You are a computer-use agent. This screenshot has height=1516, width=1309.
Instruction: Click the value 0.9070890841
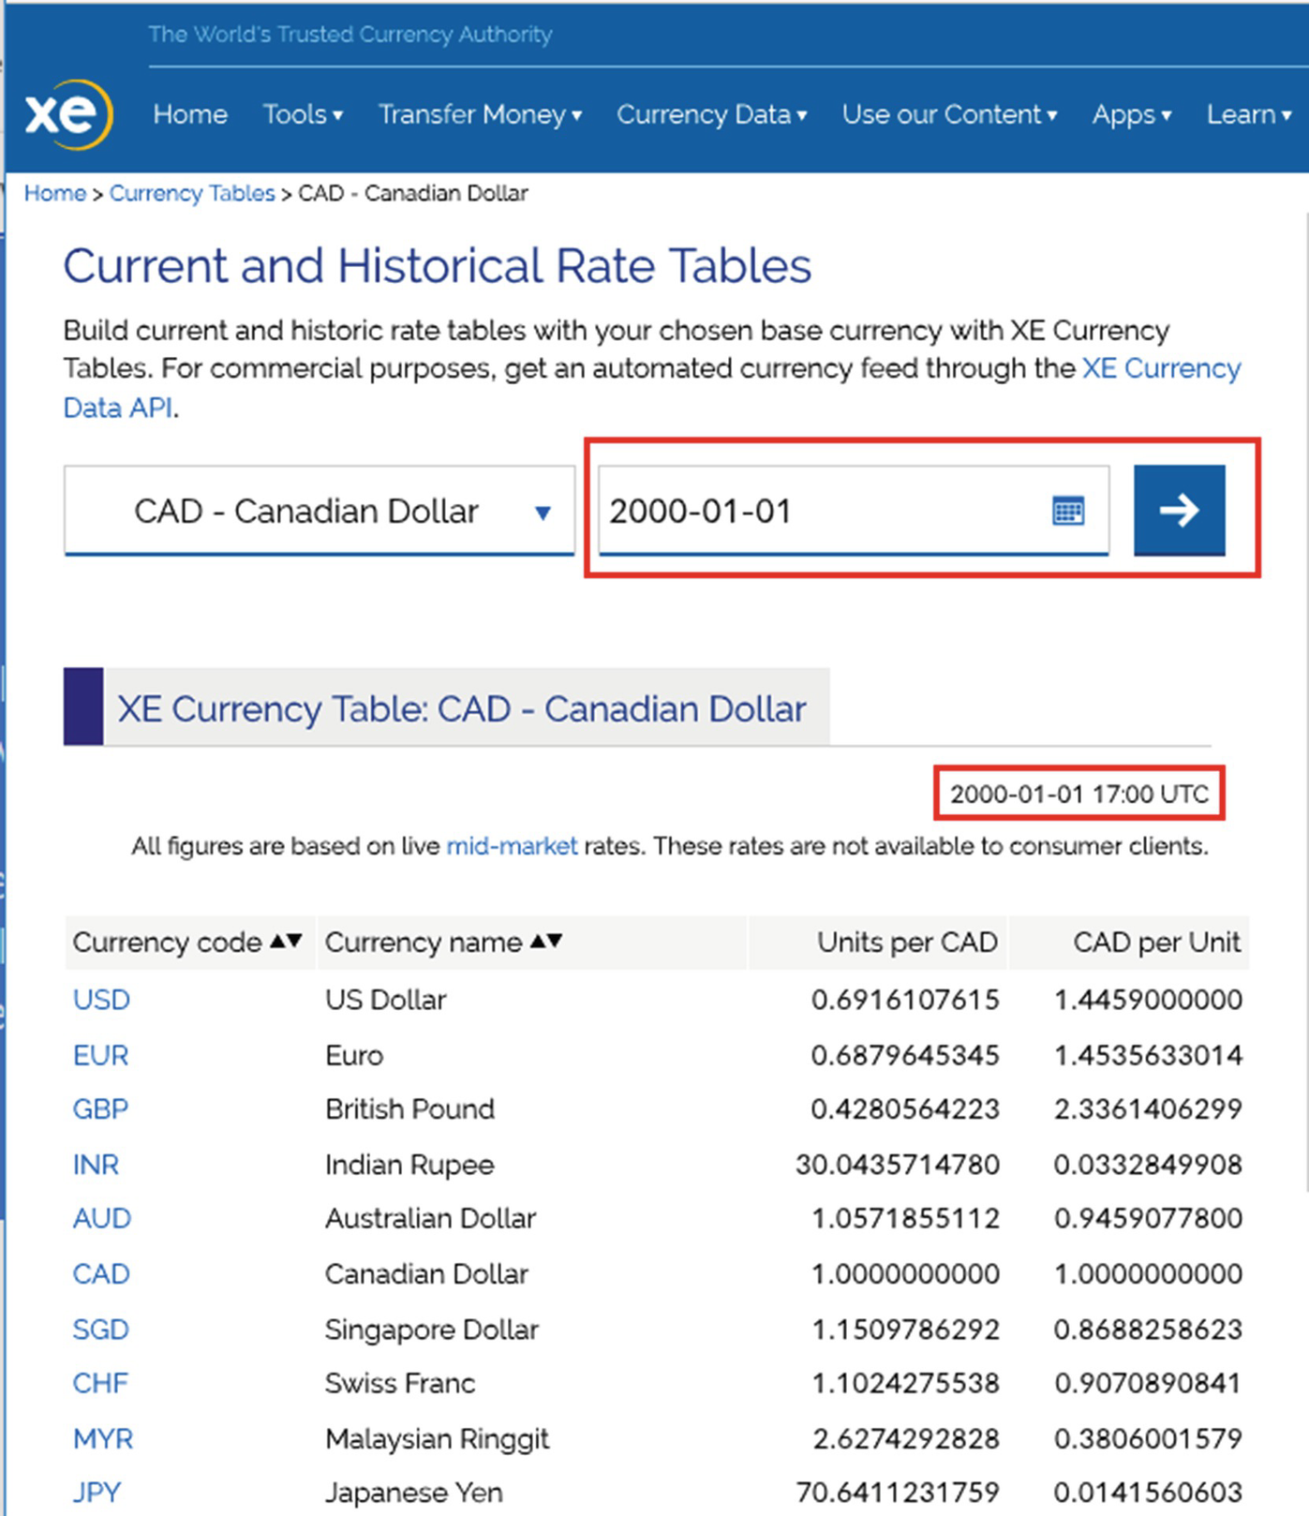[x=1148, y=1383]
